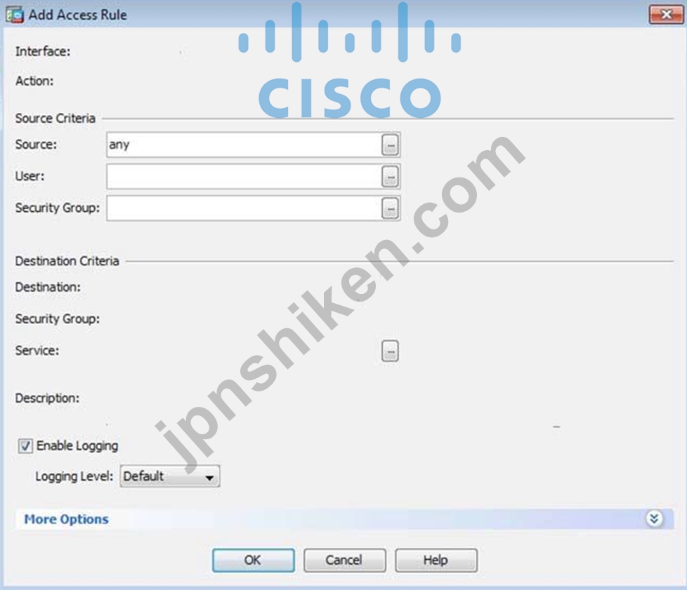The height and width of the screenshot is (590, 687).
Task: Click the Add Access Rule title icon
Action: click(15, 15)
